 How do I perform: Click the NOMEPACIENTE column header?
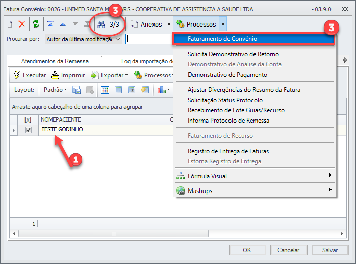(104, 119)
